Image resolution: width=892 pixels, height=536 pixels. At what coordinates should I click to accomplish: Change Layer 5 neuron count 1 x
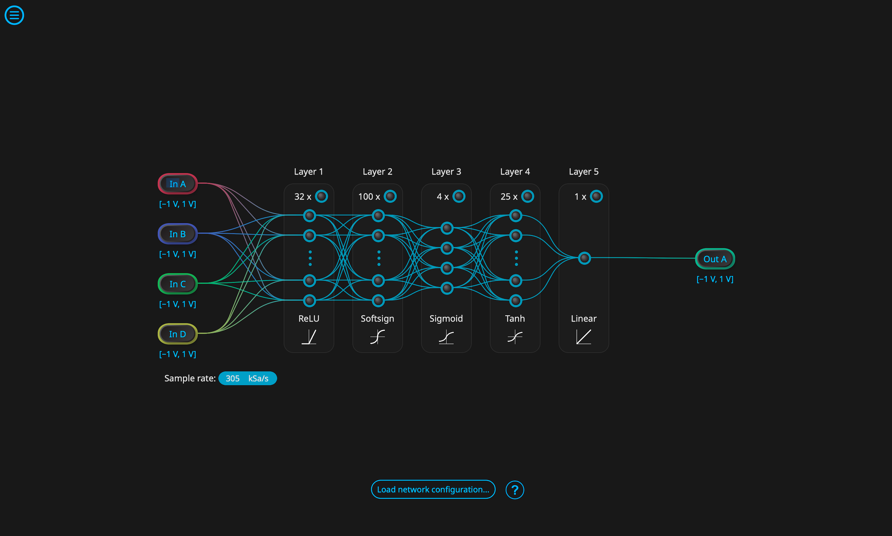(x=580, y=196)
